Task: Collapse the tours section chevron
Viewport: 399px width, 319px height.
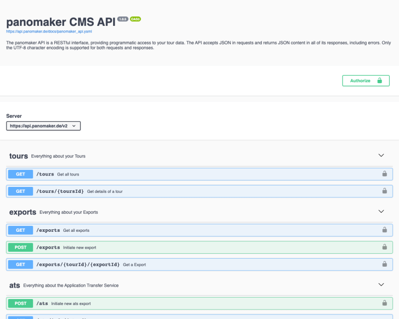Action: pyautogui.click(x=381, y=156)
